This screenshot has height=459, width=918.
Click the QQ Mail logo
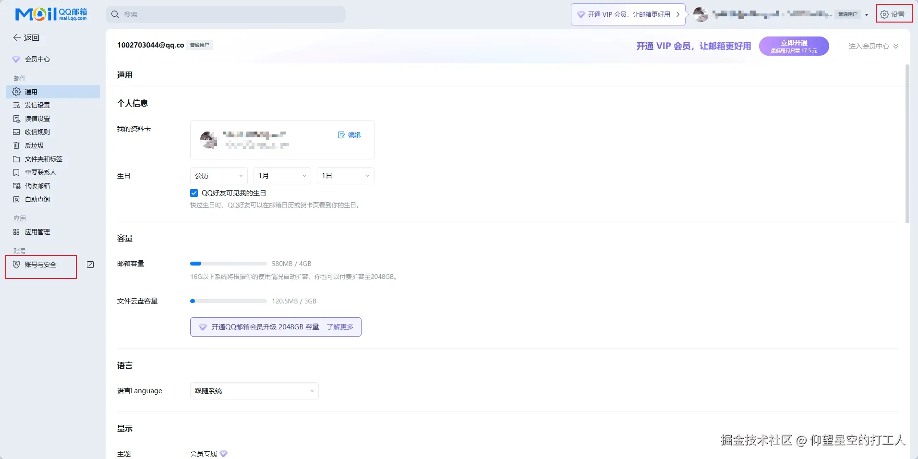coord(51,14)
